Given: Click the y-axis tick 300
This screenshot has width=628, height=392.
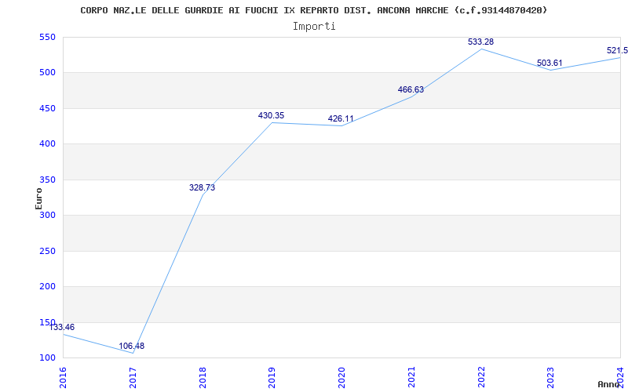Looking at the screenshot, I should pos(46,215).
